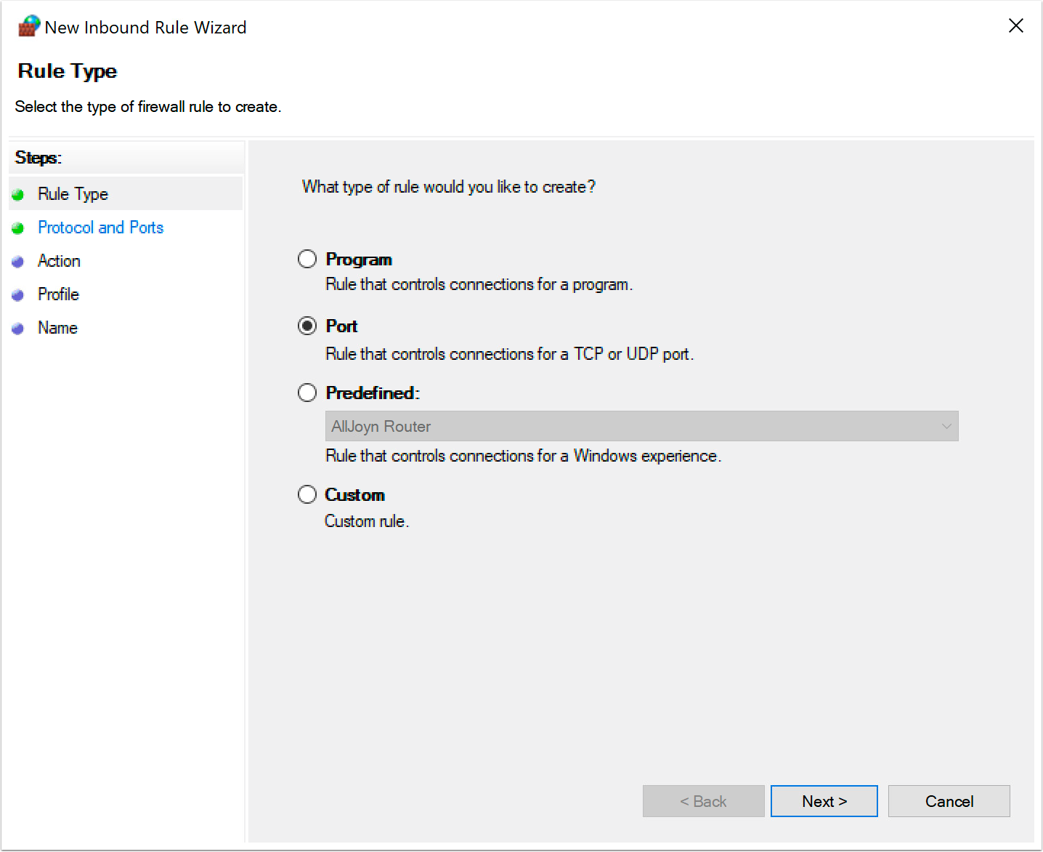Click the status dot beside Name

18,328
